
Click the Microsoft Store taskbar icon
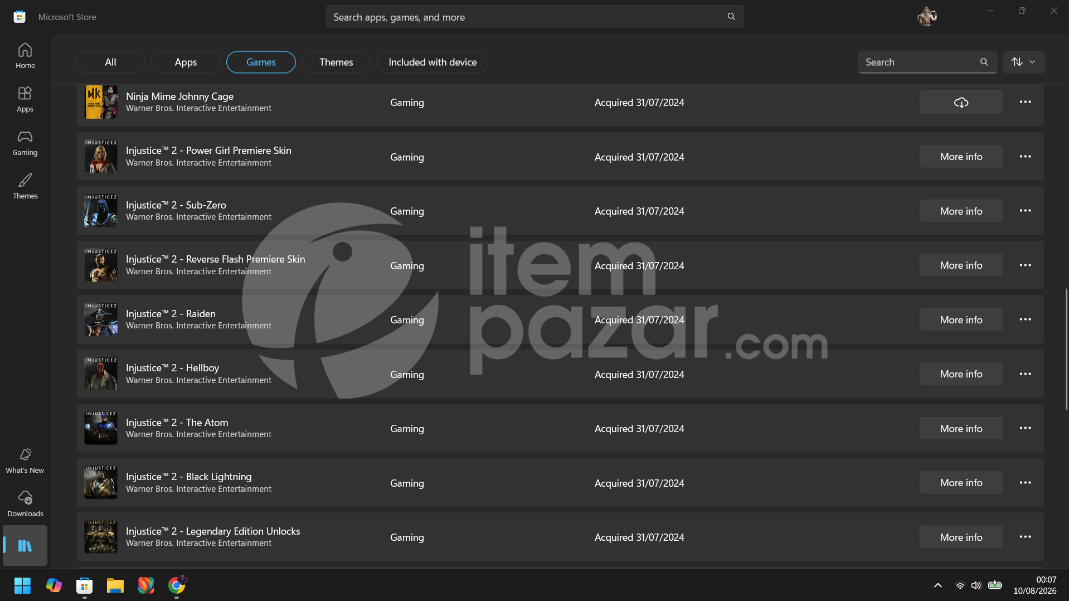(84, 585)
